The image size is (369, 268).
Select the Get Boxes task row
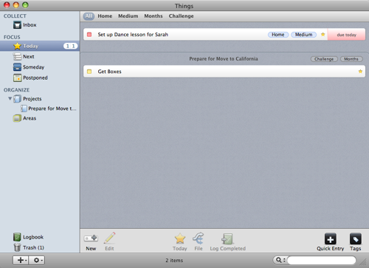pyautogui.click(x=224, y=72)
